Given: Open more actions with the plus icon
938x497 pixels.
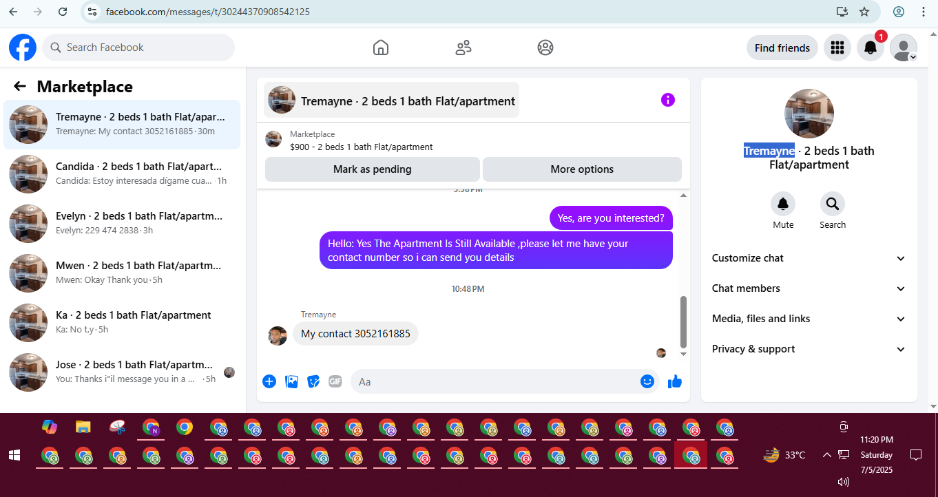Looking at the screenshot, I should pos(269,381).
